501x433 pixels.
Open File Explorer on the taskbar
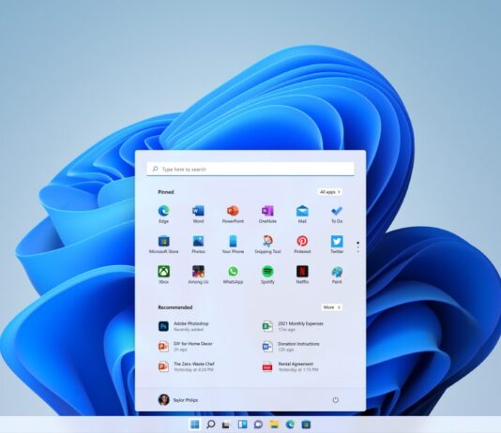point(274,425)
